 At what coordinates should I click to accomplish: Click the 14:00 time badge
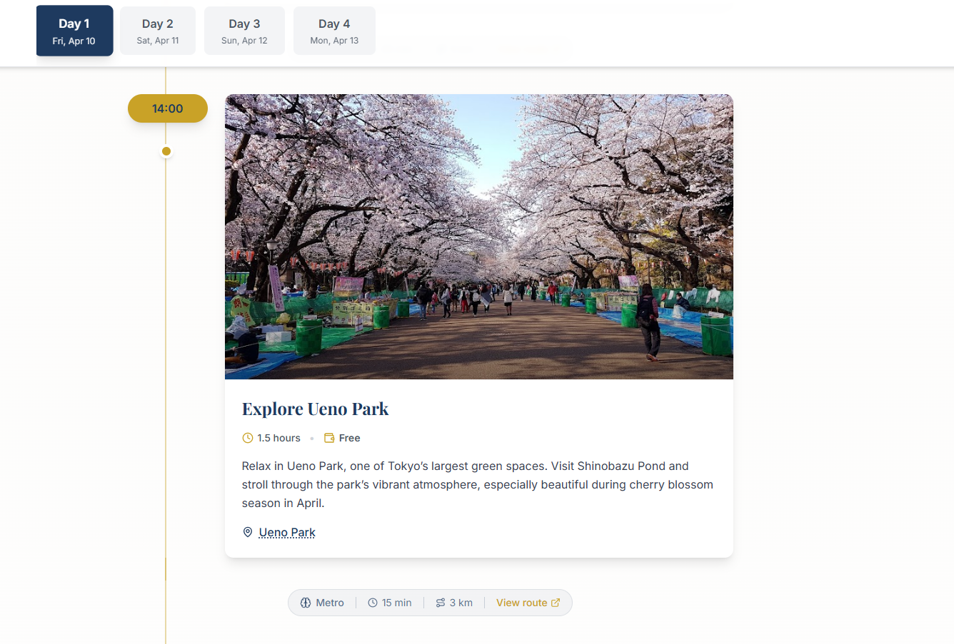(168, 108)
